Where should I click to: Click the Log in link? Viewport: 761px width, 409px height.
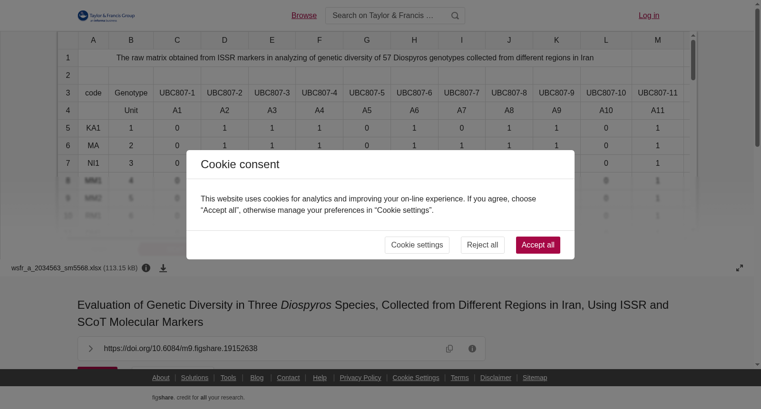tap(649, 16)
